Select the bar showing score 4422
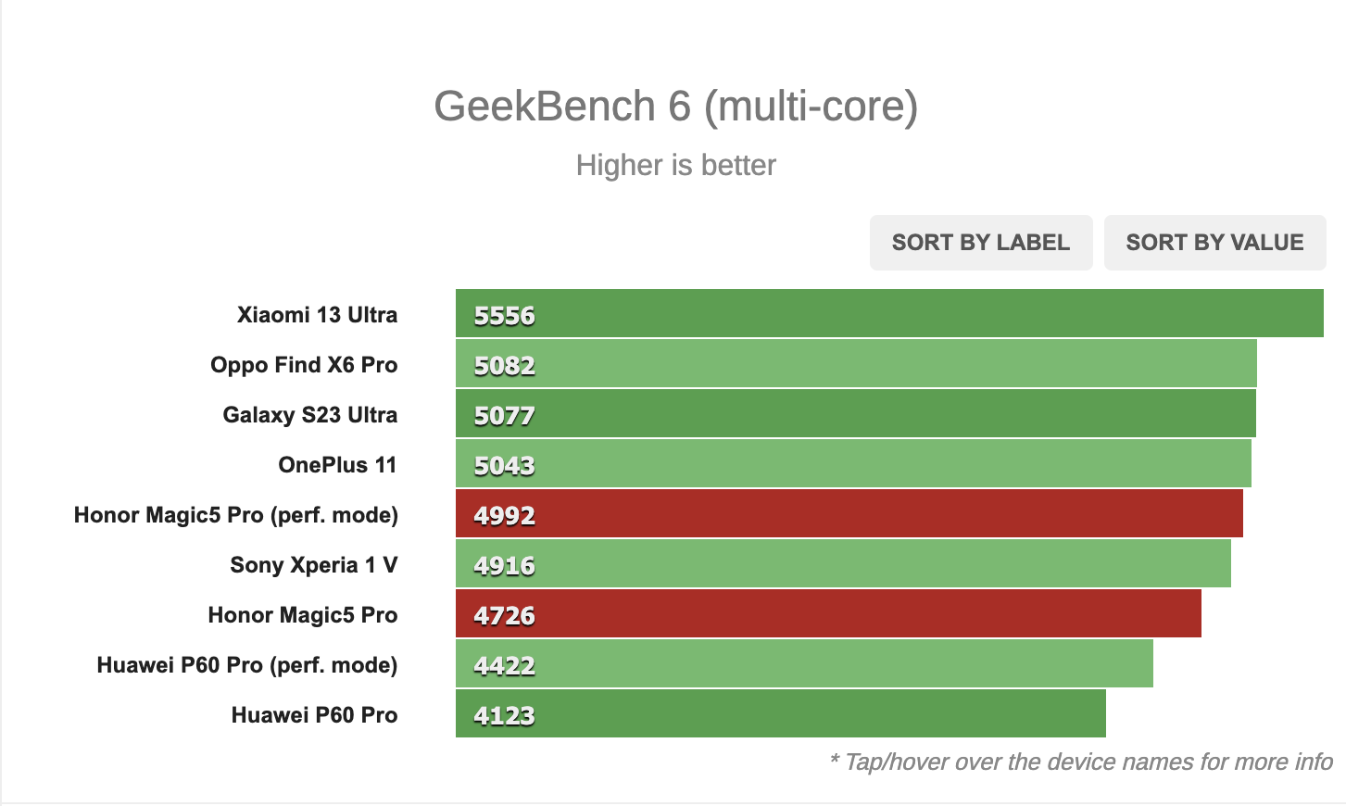 coord(804,663)
